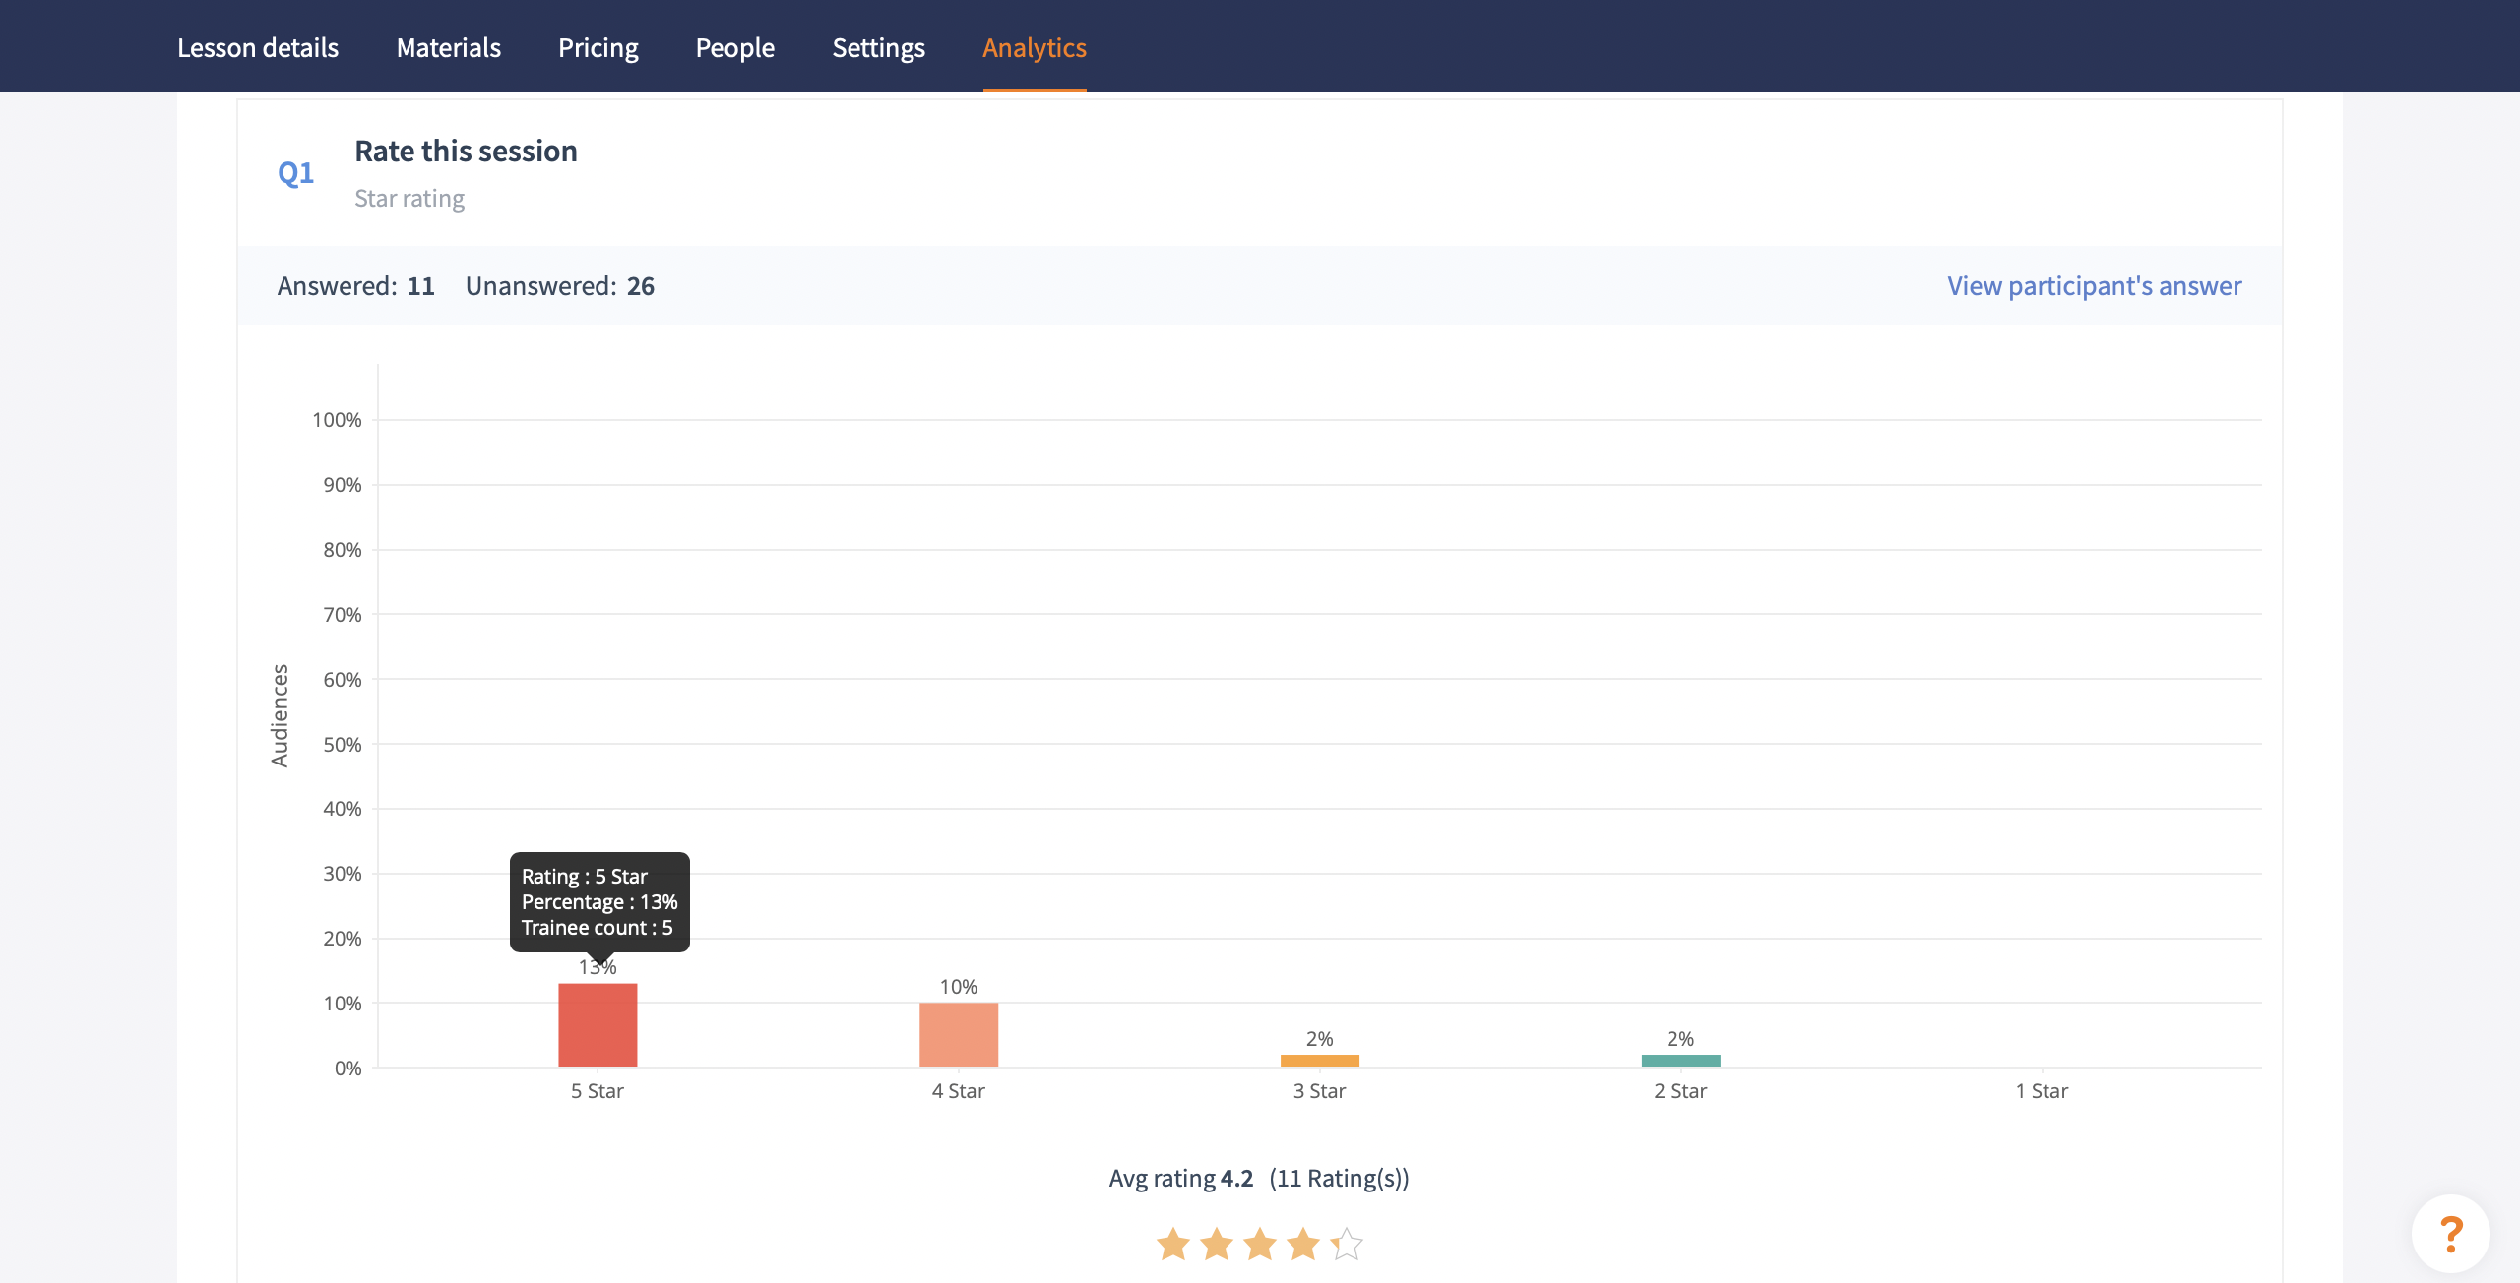Open View participant's answer link

pos(2094,285)
